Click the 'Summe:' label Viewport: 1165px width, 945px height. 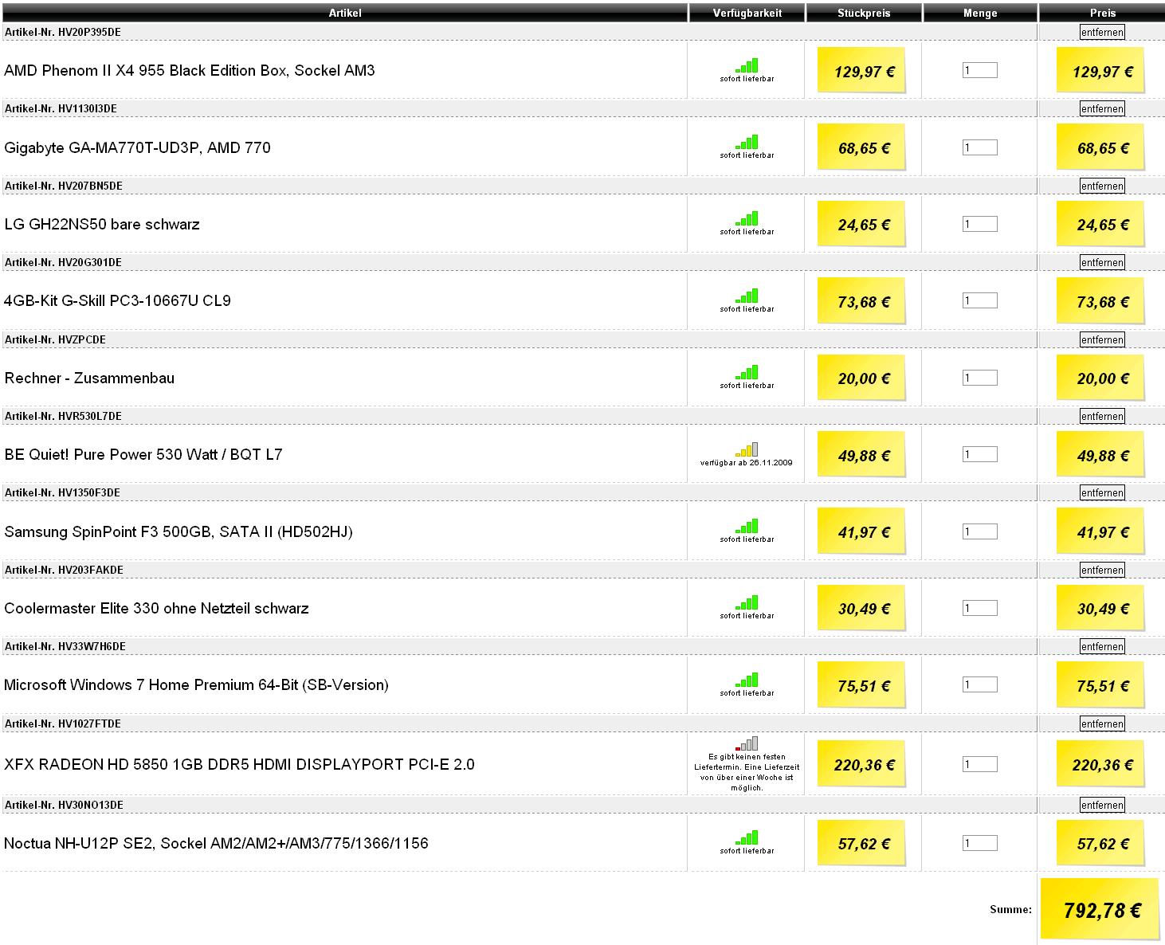[1010, 909]
